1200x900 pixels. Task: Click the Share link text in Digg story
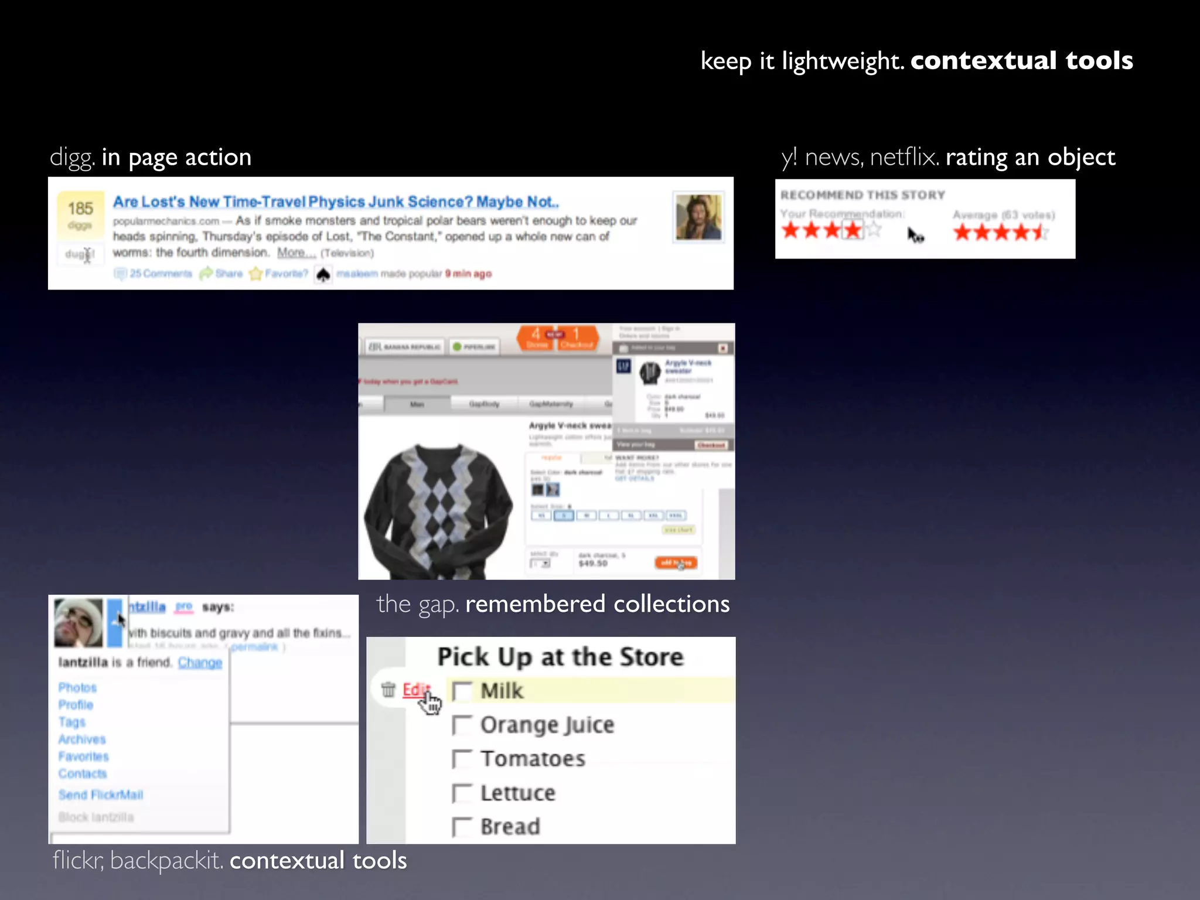pyautogui.click(x=229, y=274)
